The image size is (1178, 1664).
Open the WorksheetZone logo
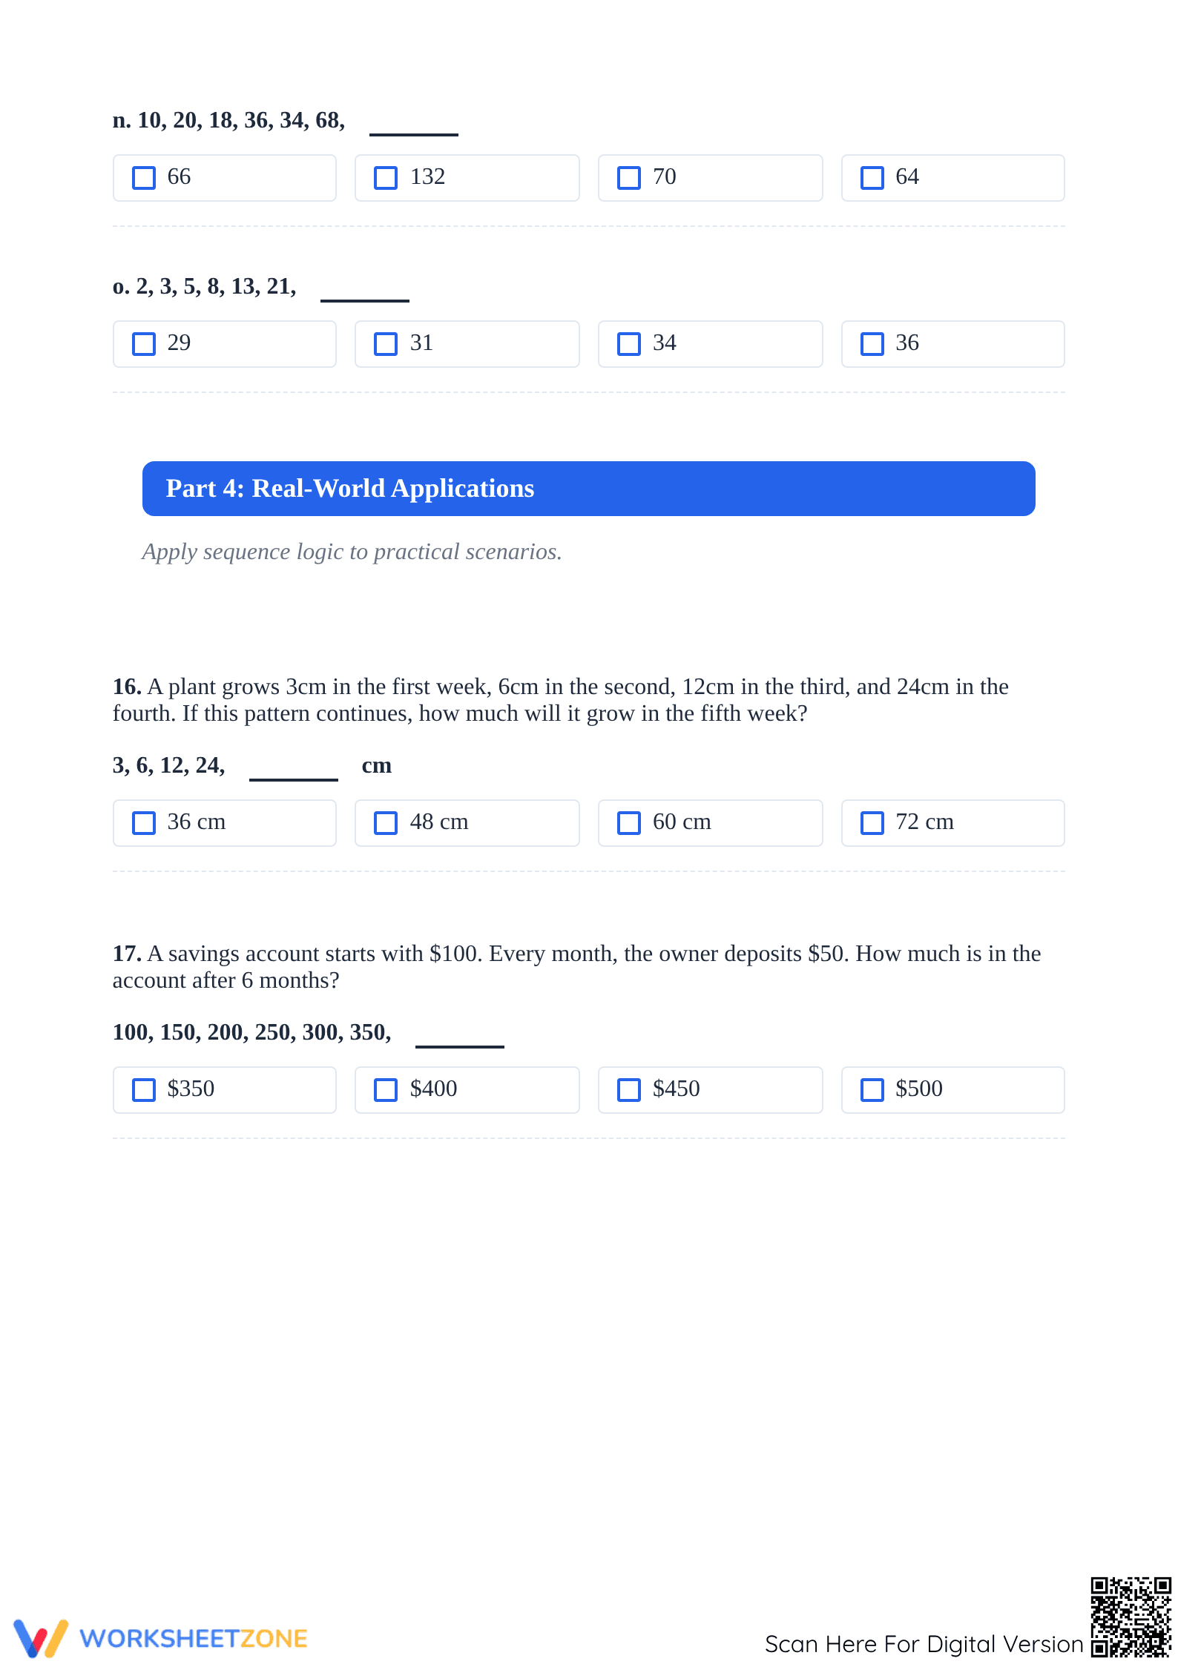pyautogui.click(x=160, y=1638)
